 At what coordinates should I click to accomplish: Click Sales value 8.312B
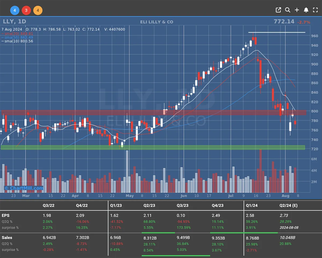point(150,238)
